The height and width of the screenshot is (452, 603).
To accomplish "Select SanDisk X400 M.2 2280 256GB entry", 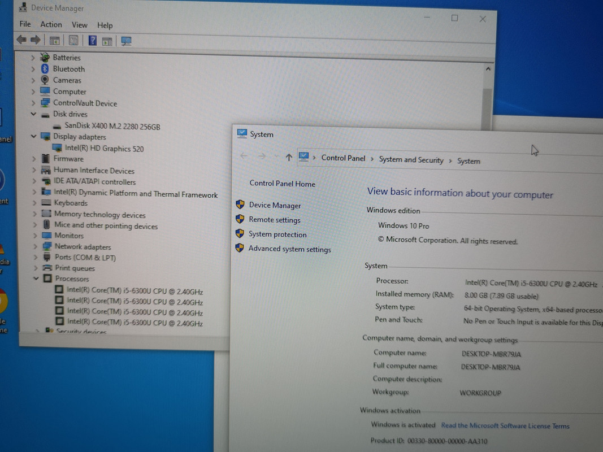I will [x=112, y=126].
